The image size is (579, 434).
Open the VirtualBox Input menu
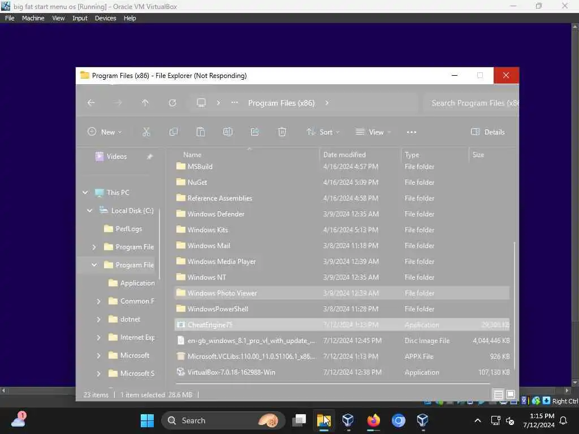pos(80,18)
